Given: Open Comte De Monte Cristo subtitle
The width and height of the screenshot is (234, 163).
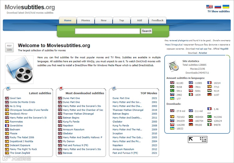Looking at the screenshot, I should coord(22,102).
